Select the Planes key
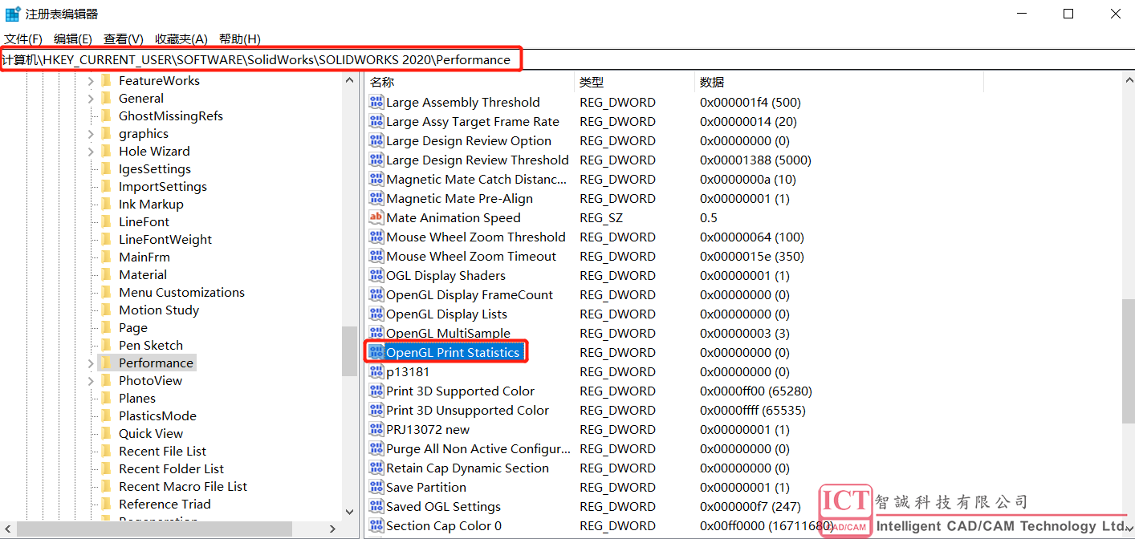Image resolution: width=1135 pixels, height=539 pixels. [x=137, y=399]
